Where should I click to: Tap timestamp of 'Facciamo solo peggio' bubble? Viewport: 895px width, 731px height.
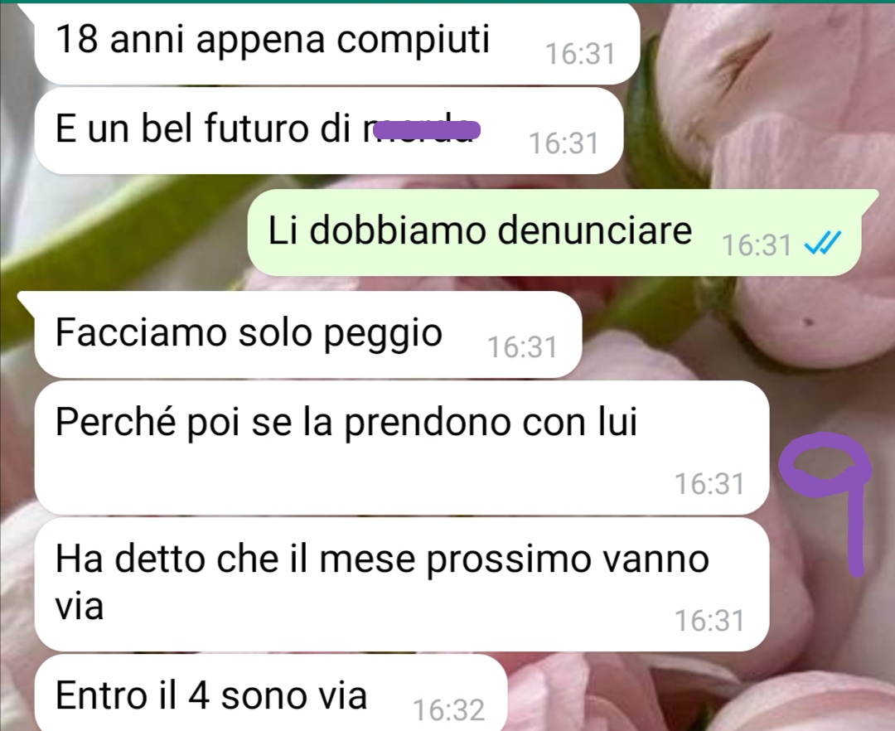point(522,347)
